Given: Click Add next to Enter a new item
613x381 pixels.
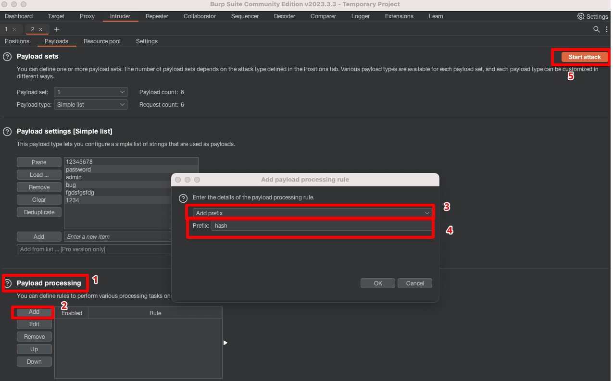Looking at the screenshot, I should [39, 237].
